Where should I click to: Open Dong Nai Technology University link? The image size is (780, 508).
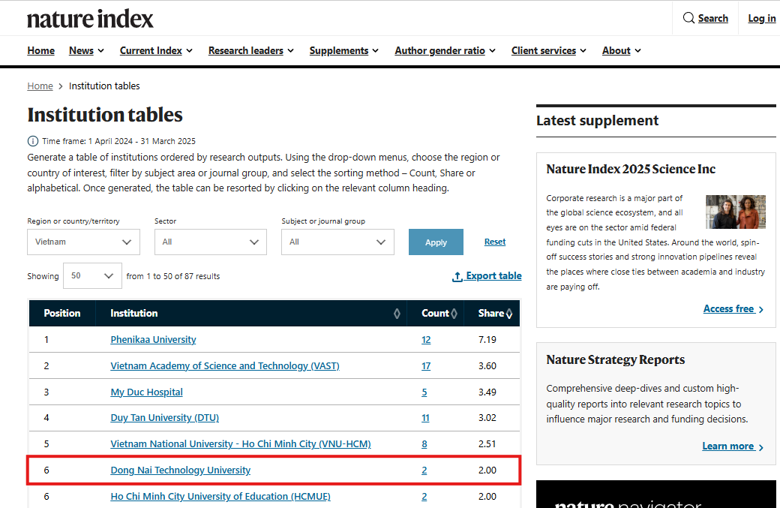[x=181, y=470]
